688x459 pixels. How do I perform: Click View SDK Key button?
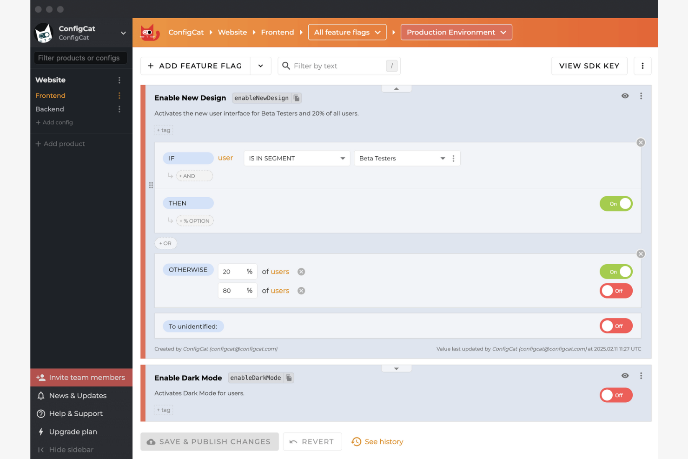point(589,66)
